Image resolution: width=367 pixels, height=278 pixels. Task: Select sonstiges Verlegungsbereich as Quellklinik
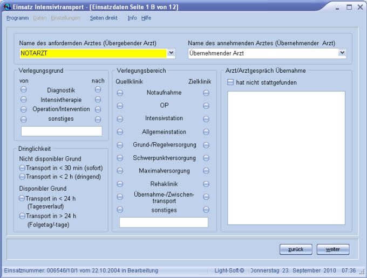click(x=120, y=210)
